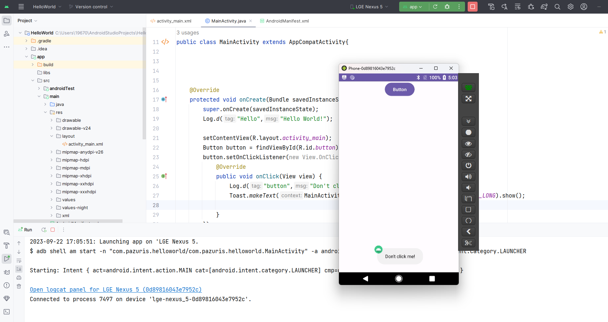Image resolution: width=608 pixels, height=322 pixels.
Task: Stop the running app with red square
Action: (x=473, y=7)
